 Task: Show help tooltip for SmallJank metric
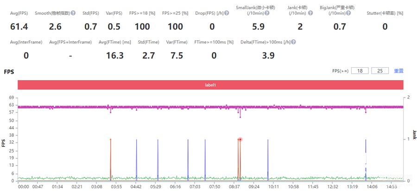pos(267,13)
